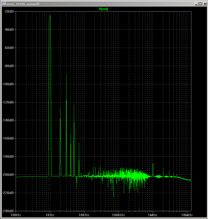Click the -200dB axis label
The height and width of the screenshot is (219, 208).
click(x=8, y=175)
